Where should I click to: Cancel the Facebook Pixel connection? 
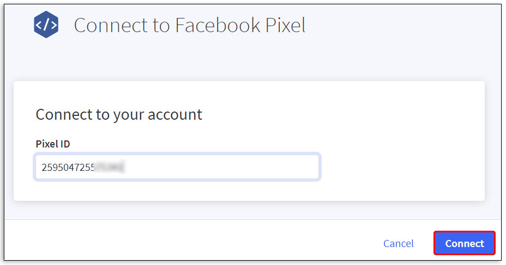(x=398, y=243)
